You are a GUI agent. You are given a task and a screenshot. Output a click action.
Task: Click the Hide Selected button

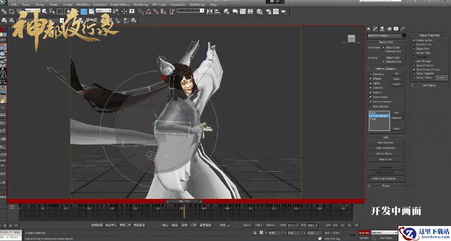386,143
